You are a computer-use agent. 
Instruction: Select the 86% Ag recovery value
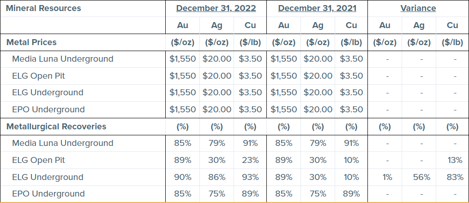pos(217,177)
